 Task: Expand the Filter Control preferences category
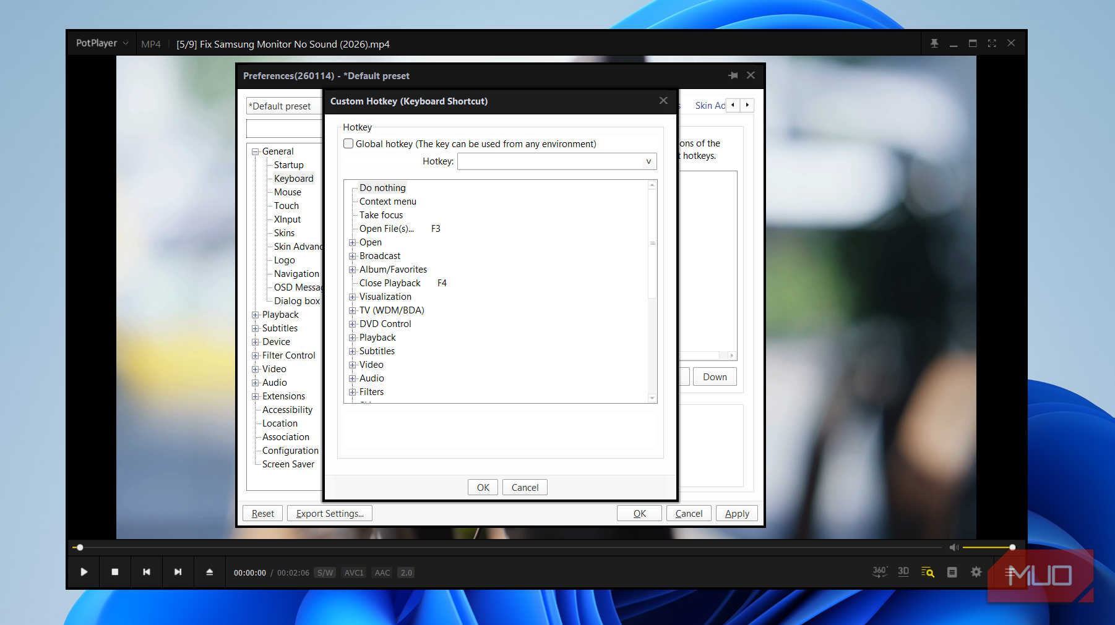pos(255,355)
